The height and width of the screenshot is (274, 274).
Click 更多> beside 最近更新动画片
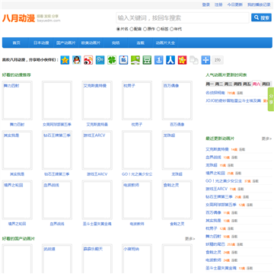[266, 139]
